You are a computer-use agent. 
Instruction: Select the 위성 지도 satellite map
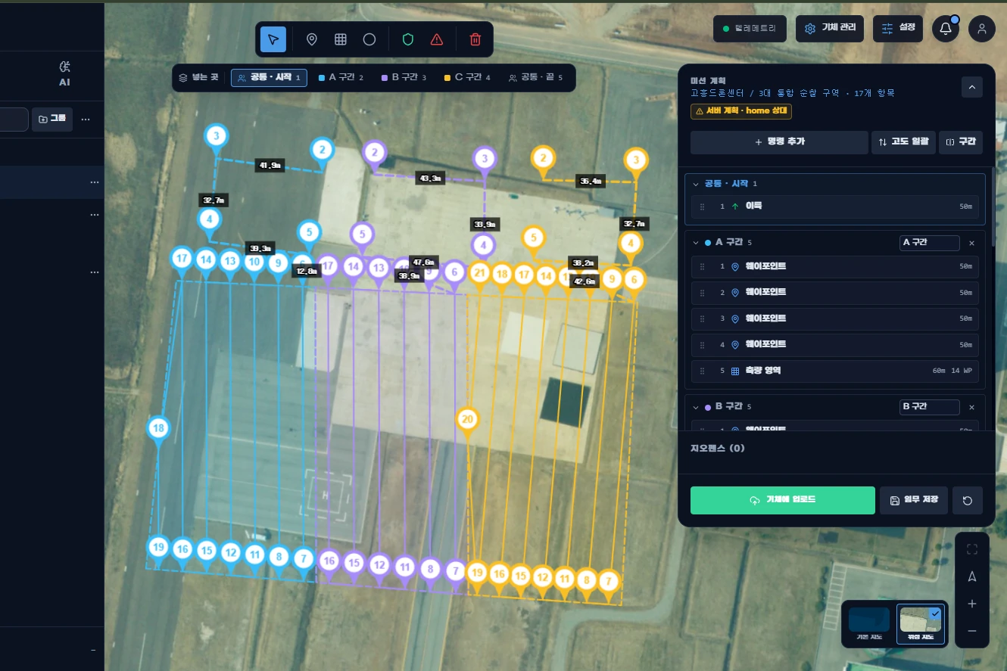click(921, 624)
